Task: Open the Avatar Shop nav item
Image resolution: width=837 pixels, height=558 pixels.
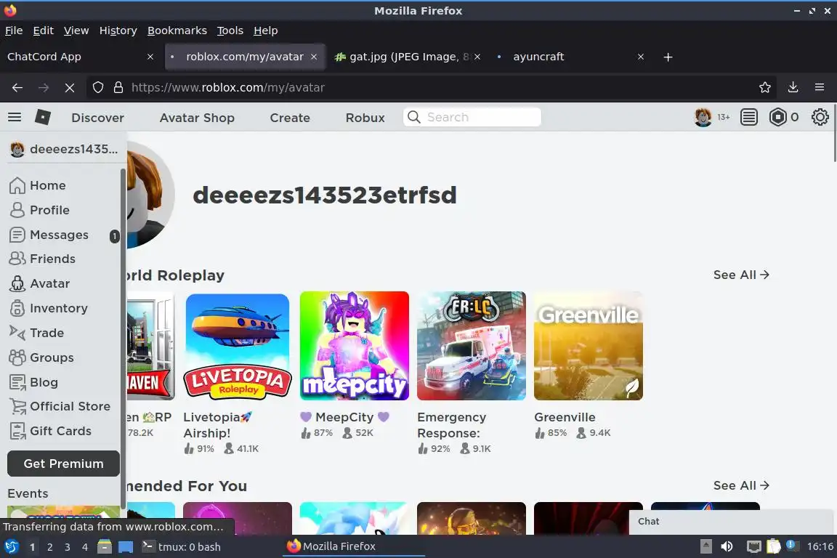Action: coord(197,118)
